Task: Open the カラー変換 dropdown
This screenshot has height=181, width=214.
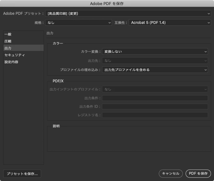Action: (155, 52)
